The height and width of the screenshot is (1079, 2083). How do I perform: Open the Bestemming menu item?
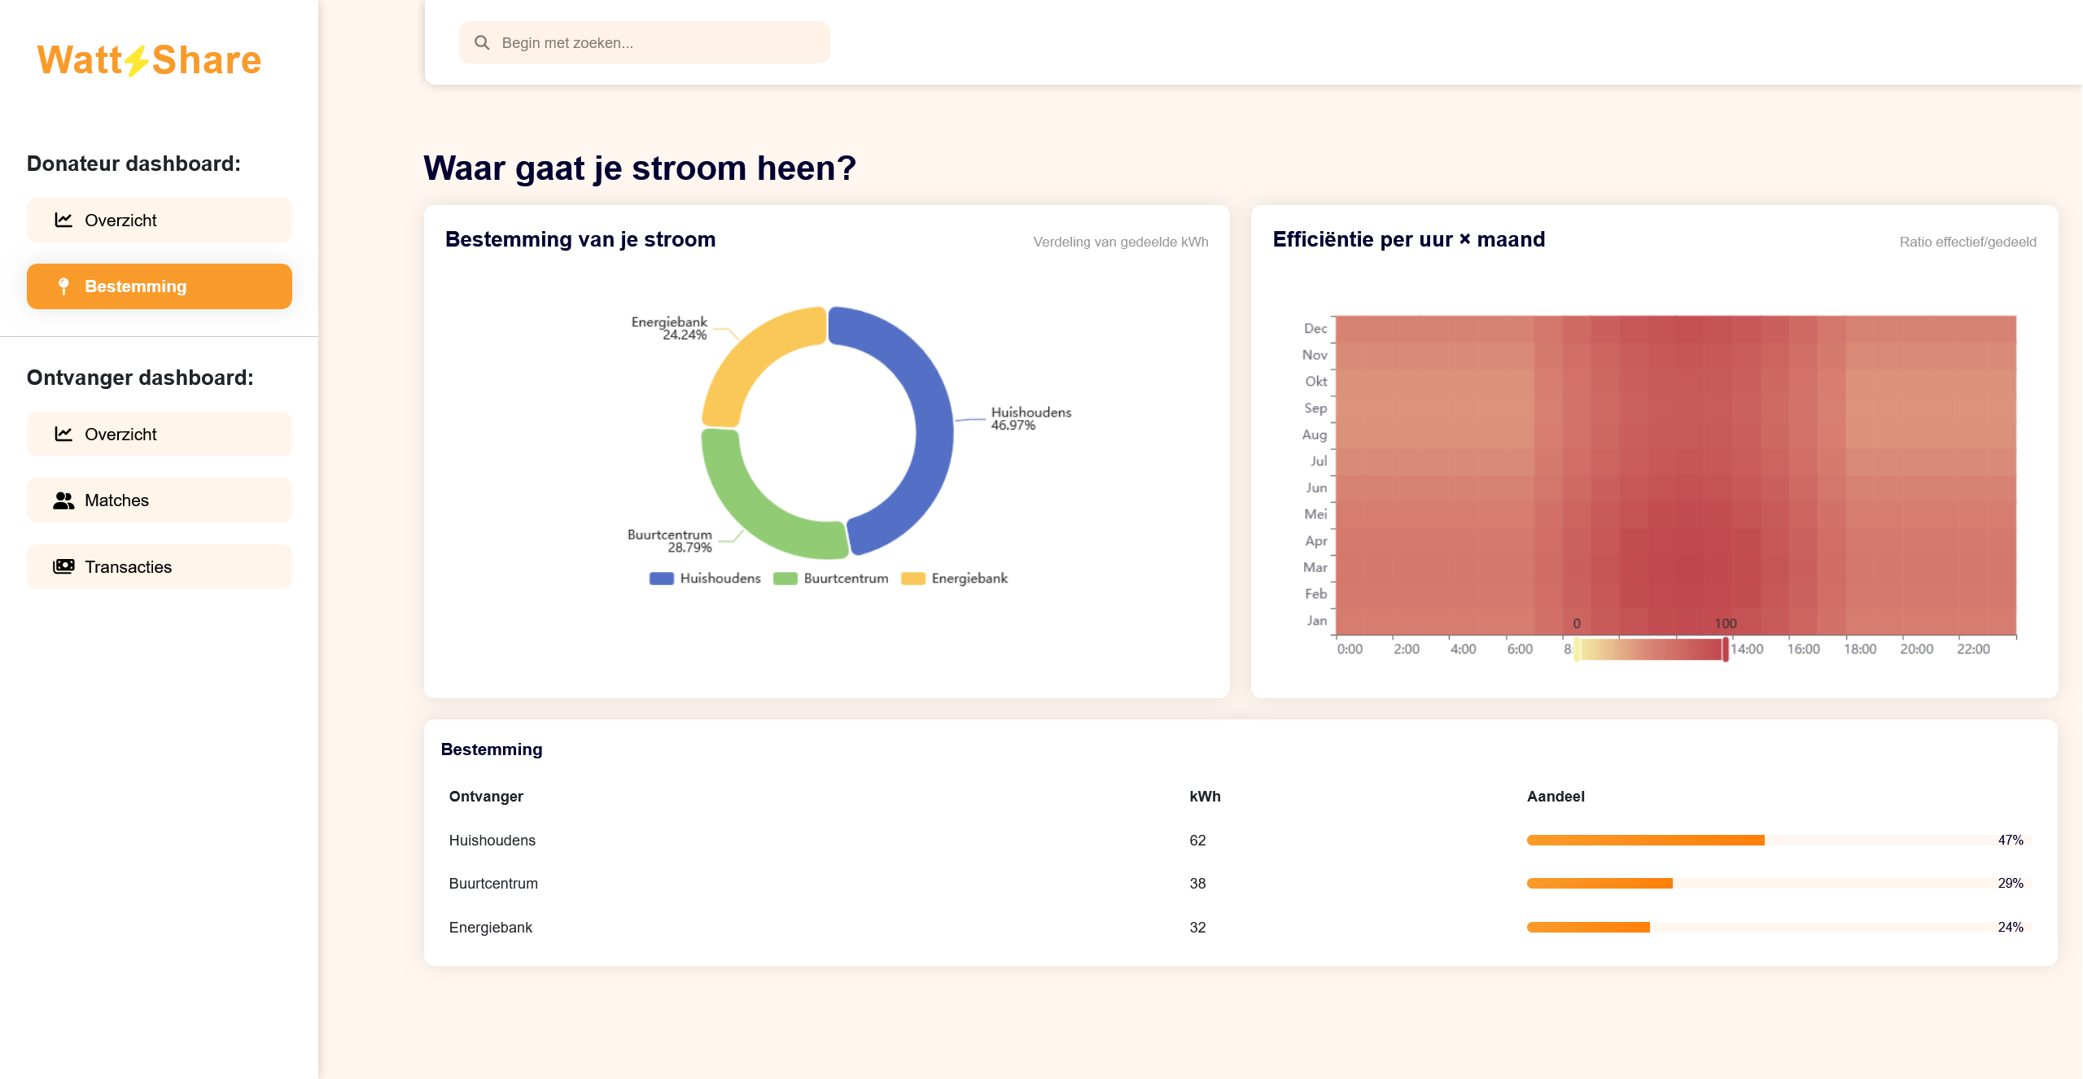(x=160, y=286)
